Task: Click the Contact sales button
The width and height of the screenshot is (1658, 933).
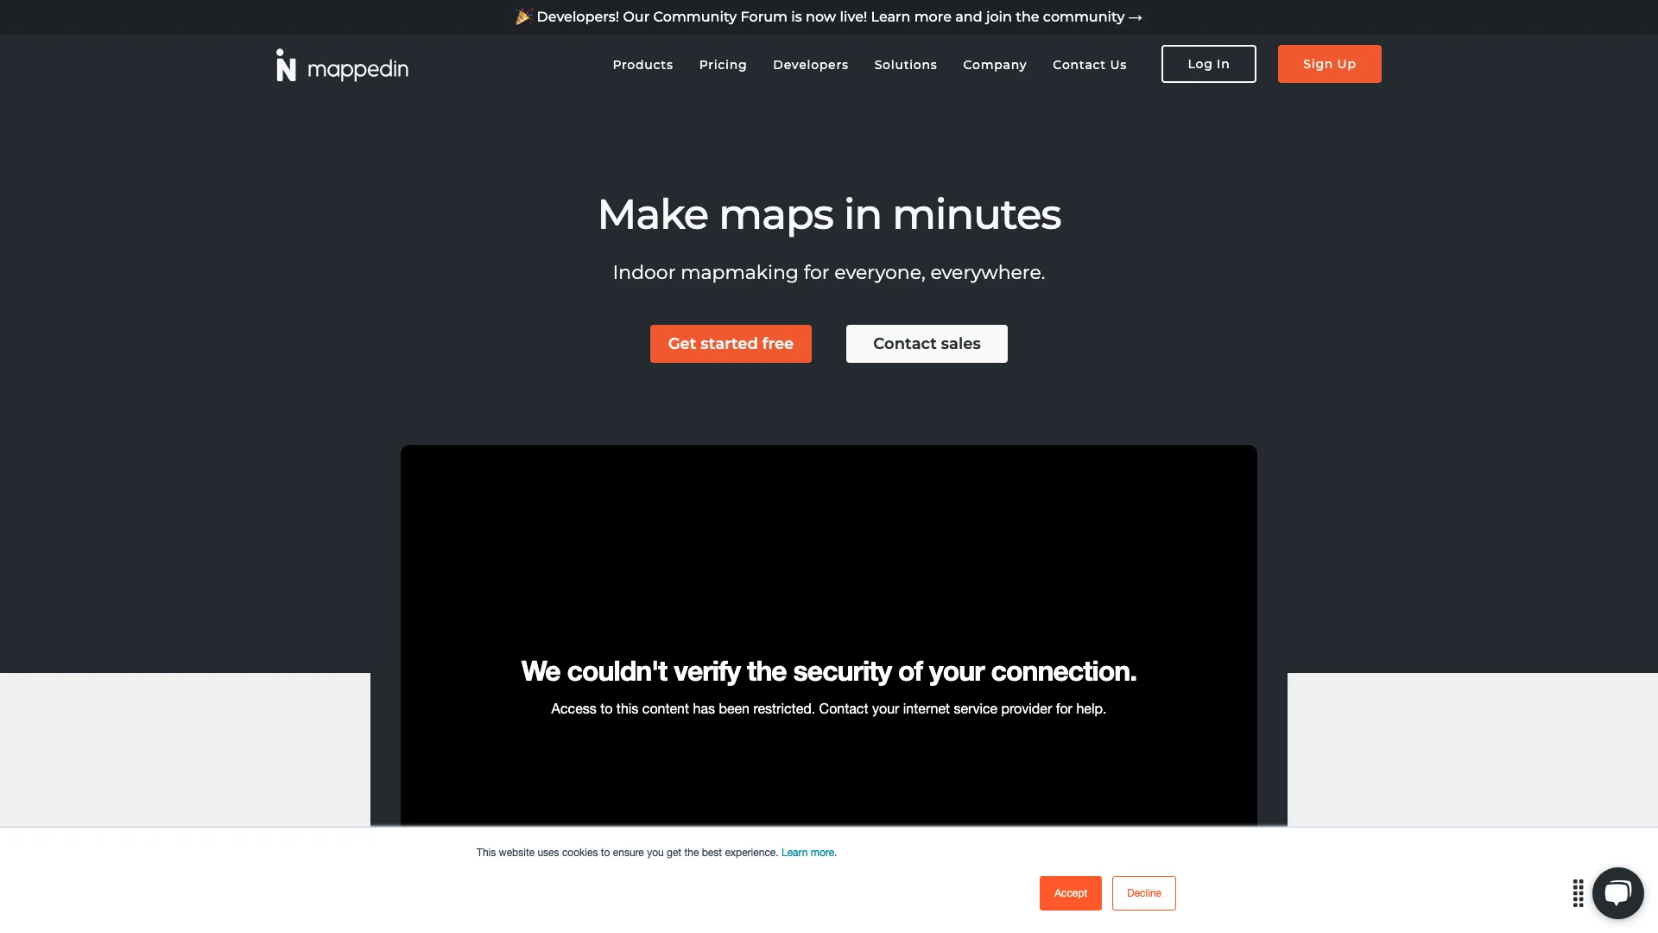Action: pyautogui.click(x=926, y=343)
